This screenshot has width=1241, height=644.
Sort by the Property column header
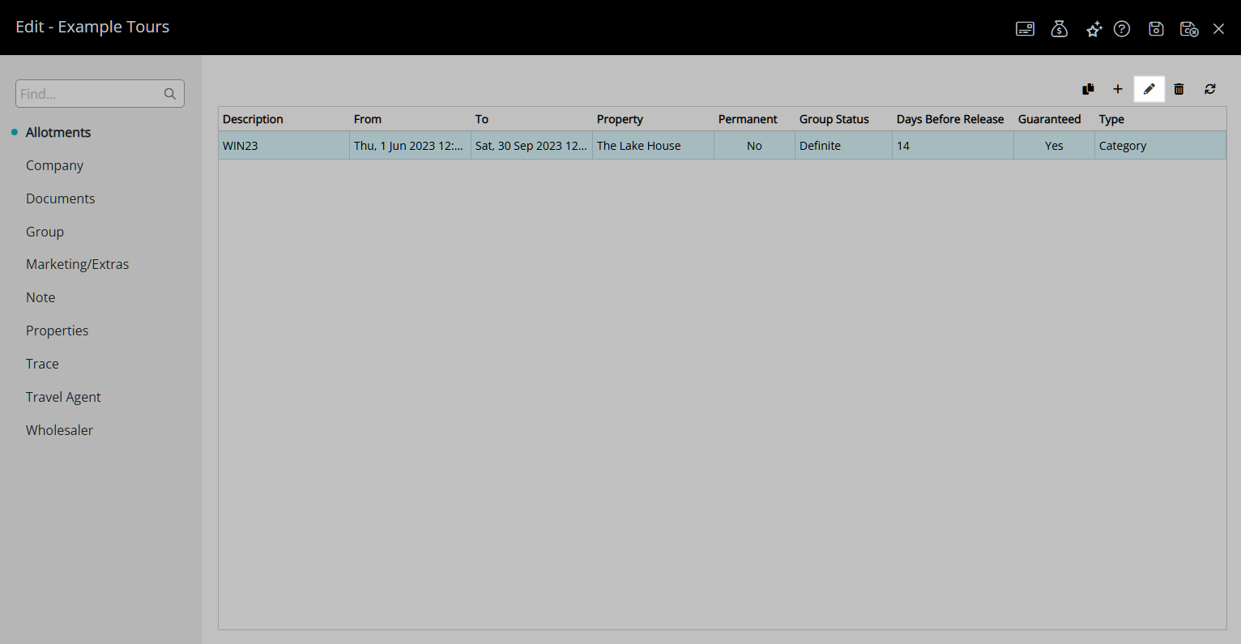point(653,119)
